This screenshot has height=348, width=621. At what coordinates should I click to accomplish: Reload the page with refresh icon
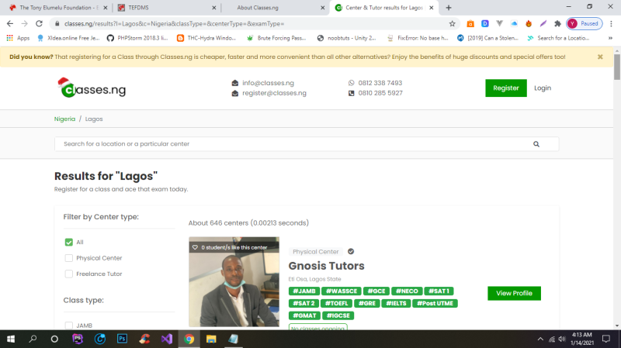tap(39, 24)
